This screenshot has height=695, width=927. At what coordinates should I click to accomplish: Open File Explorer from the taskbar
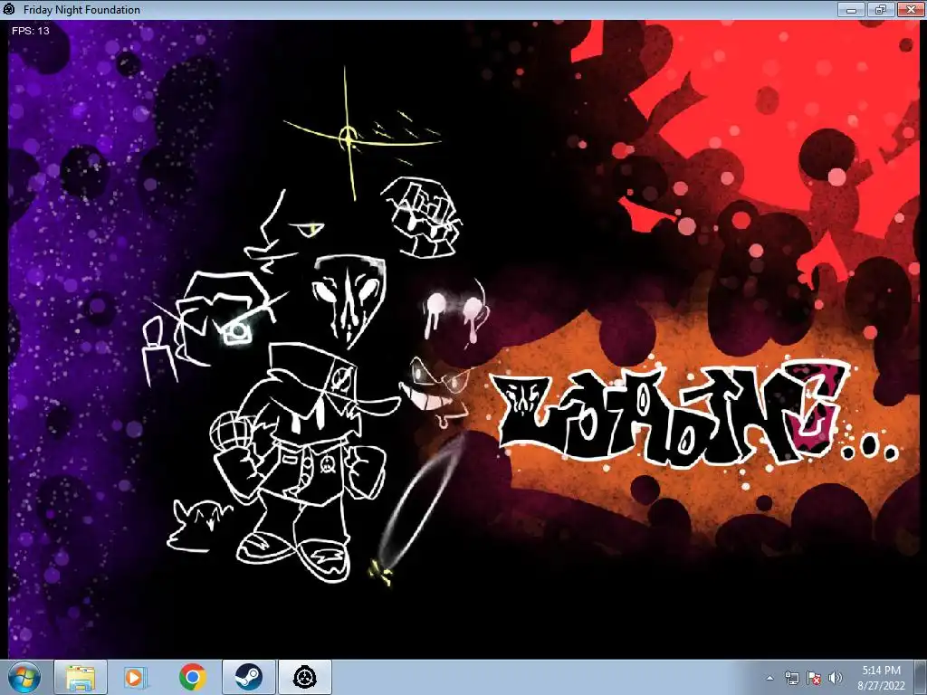(x=81, y=678)
